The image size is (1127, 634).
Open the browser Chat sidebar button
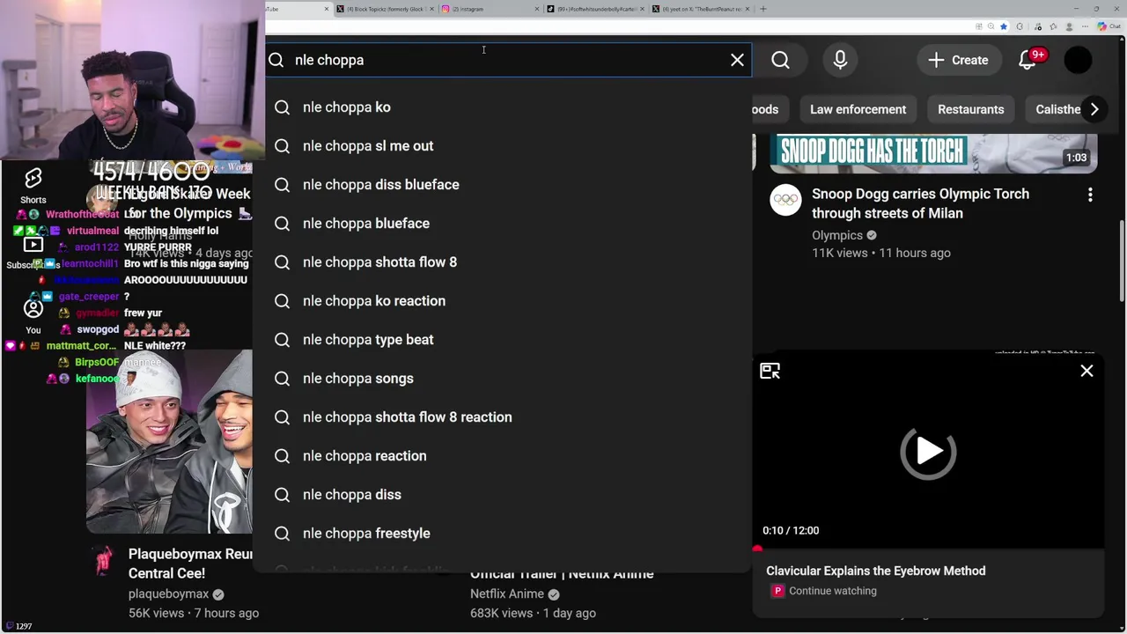coord(1109,26)
